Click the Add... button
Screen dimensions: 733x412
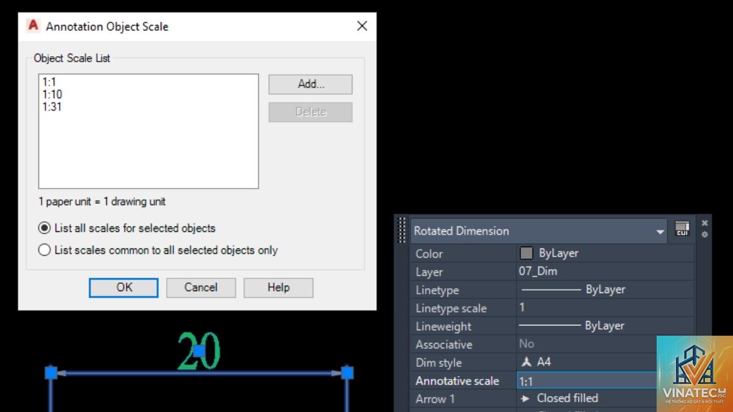point(310,84)
